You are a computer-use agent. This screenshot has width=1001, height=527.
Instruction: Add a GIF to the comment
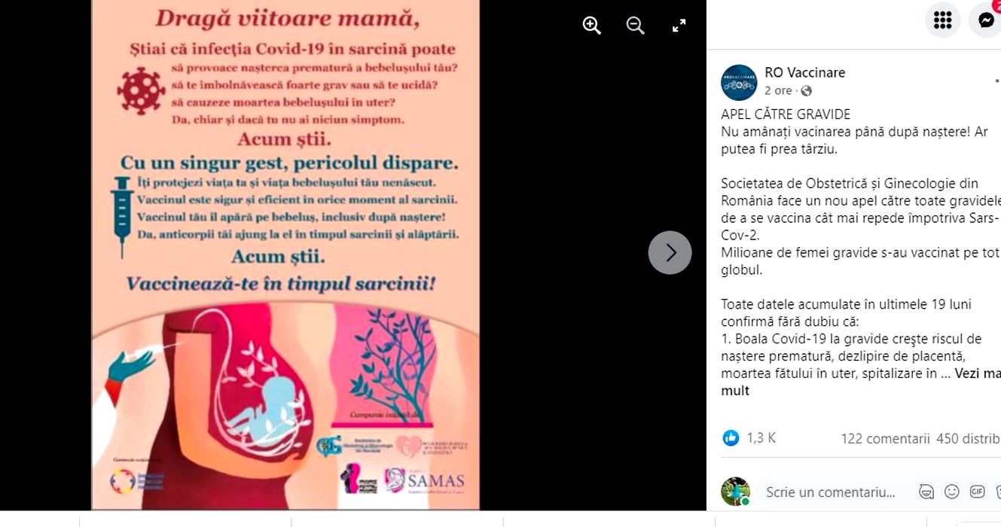click(977, 492)
